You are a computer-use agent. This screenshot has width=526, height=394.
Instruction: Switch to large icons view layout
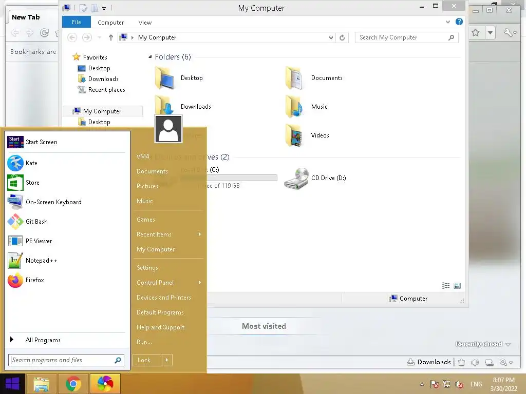coord(457,286)
